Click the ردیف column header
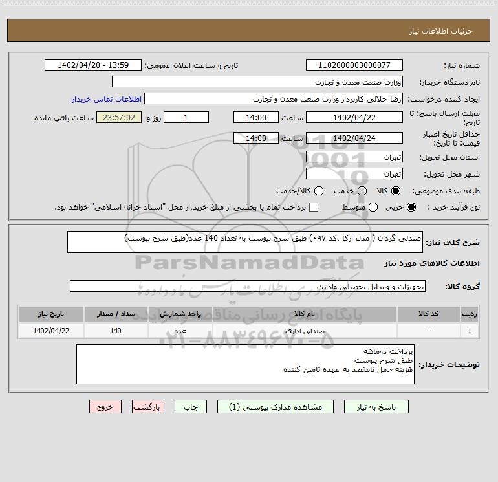Image resolution: width=498 pixels, height=482 pixels. point(470,314)
